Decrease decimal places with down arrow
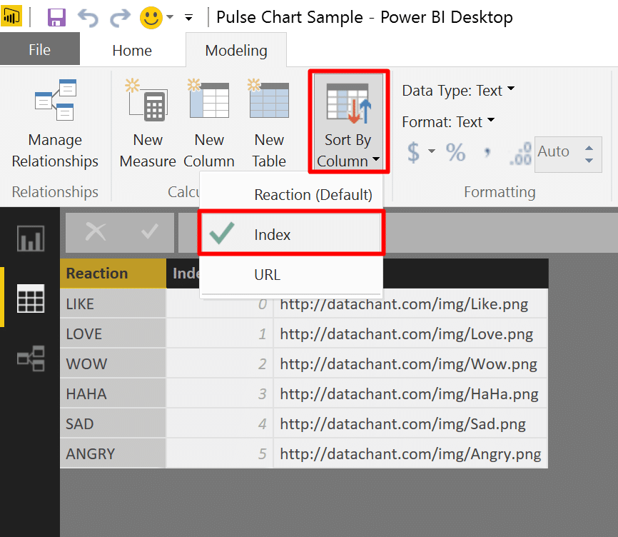Screen dimensions: 618x537 [589, 161]
